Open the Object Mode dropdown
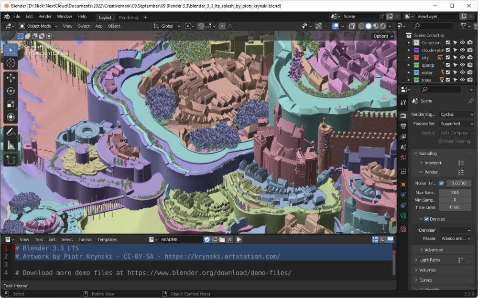 (39, 26)
